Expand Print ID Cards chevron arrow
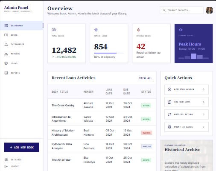This screenshot has width=216, height=171. (204, 127)
